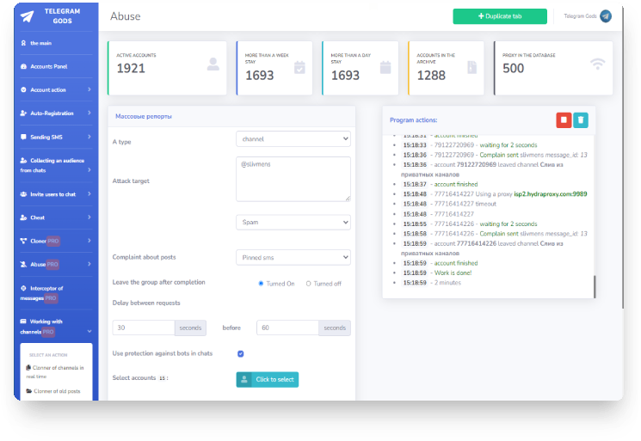This screenshot has height=441, width=641.
Task: Click the Telegram avatar icon in the top right
Action: (606, 16)
